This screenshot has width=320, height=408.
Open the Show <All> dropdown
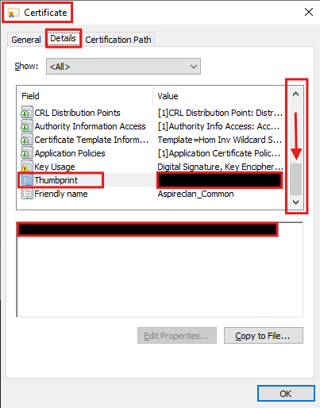(x=123, y=67)
